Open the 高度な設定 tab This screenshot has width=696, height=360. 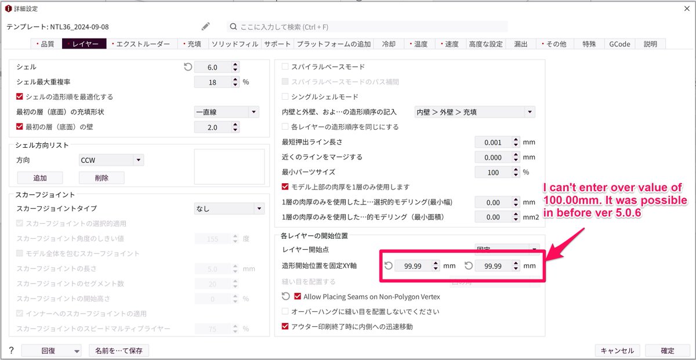tap(485, 44)
